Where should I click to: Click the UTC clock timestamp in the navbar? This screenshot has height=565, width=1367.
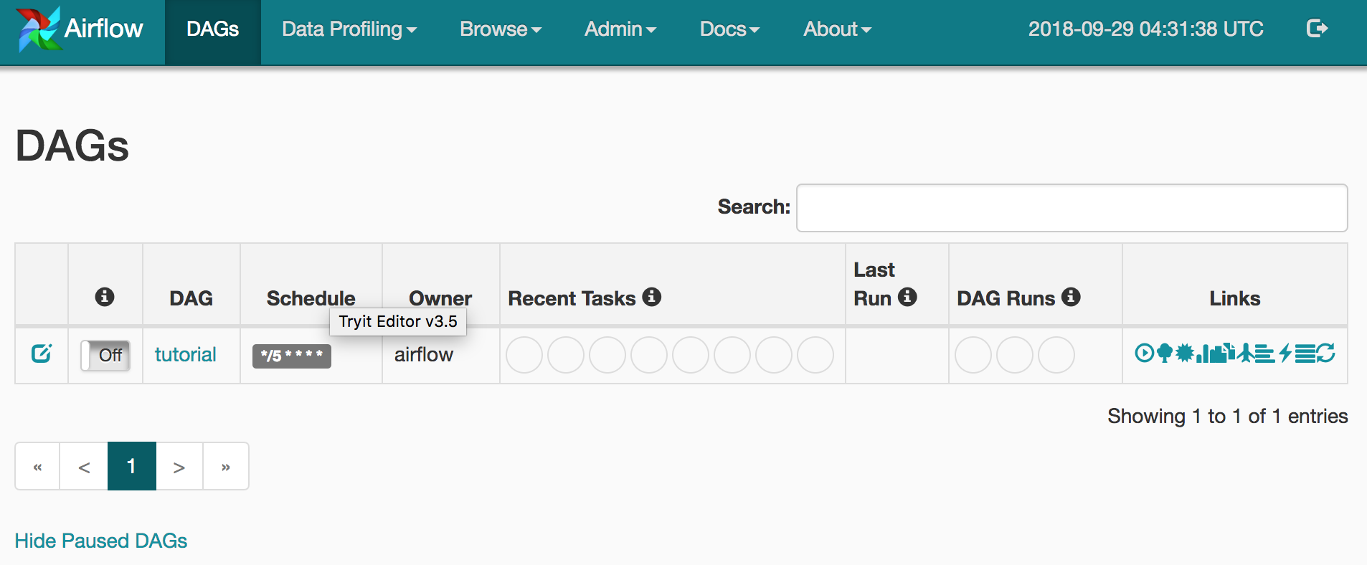tap(1146, 29)
